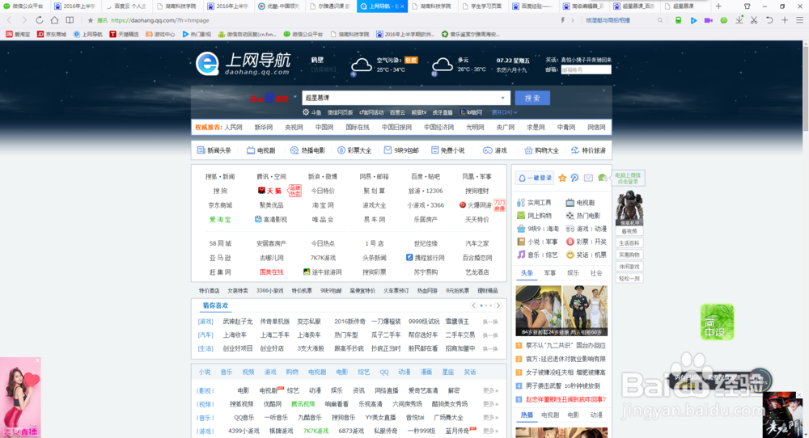Open the settings gear under search box
The image size is (809, 438).
(x=306, y=112)
